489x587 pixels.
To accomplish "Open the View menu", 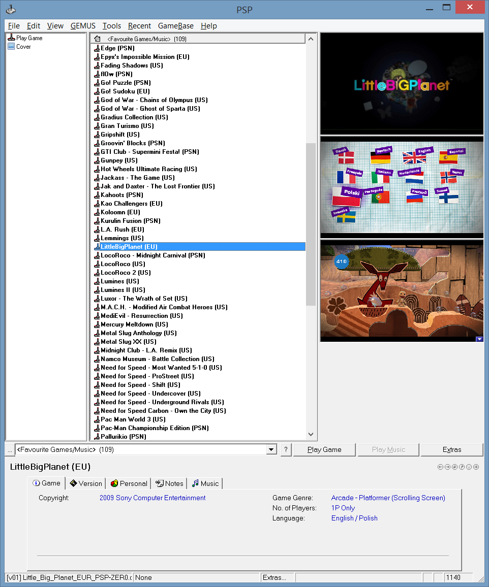I will coord(55,26).
